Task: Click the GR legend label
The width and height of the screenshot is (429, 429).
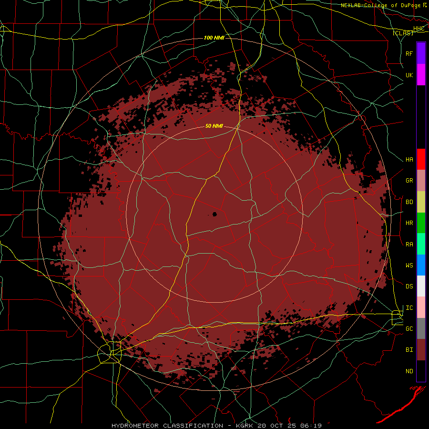Action: pos(409,181)
